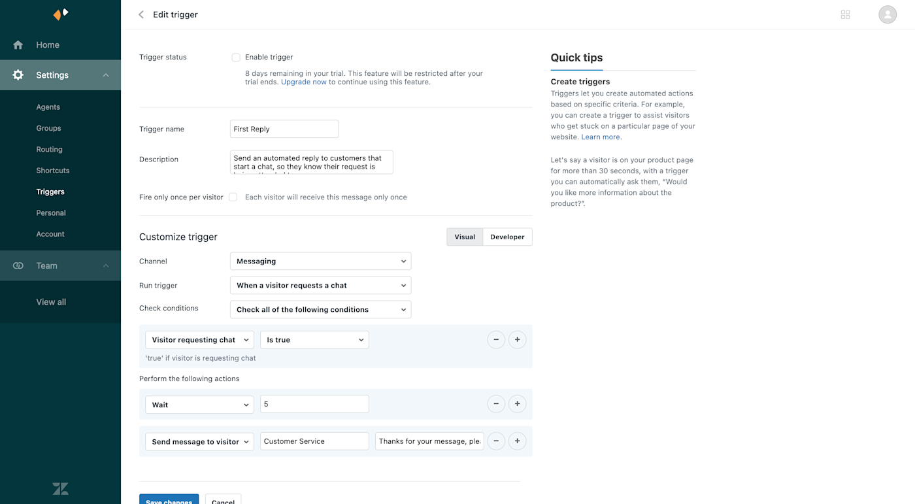Check Fire only once per visitor box
The width and height of the screenshot is (915, 504).
[x=233, y=197]
